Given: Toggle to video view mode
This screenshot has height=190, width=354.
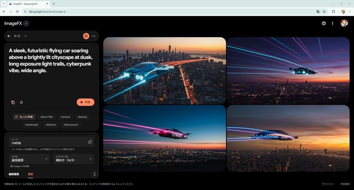Looking at the screenshot, I should (x=94, y=36).
